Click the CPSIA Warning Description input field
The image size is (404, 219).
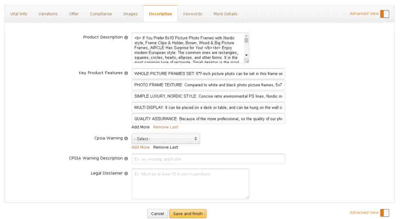208,159
